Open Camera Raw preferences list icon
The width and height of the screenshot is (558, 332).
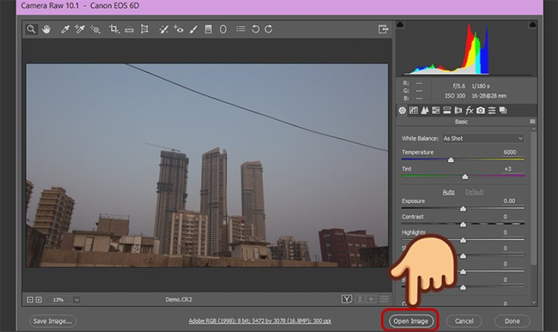tap(241, 29)
